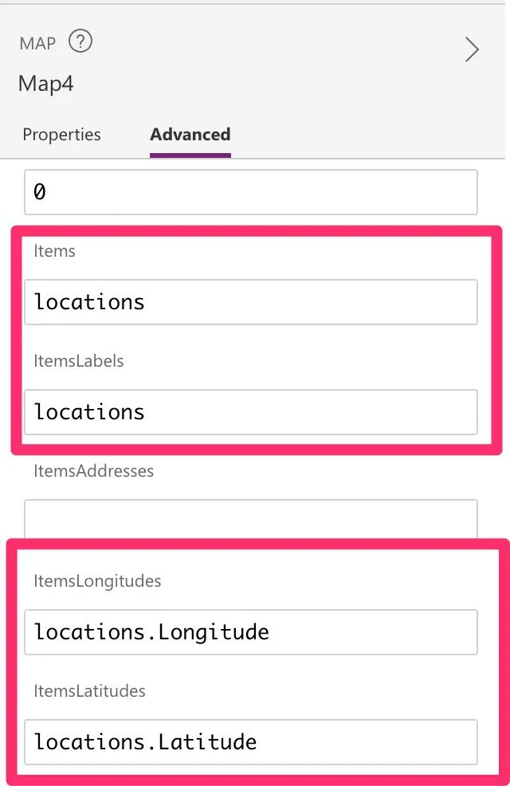Click the empty ItemsAddresses field
This screenshot has height=786, width=510.
click(251, 518)
